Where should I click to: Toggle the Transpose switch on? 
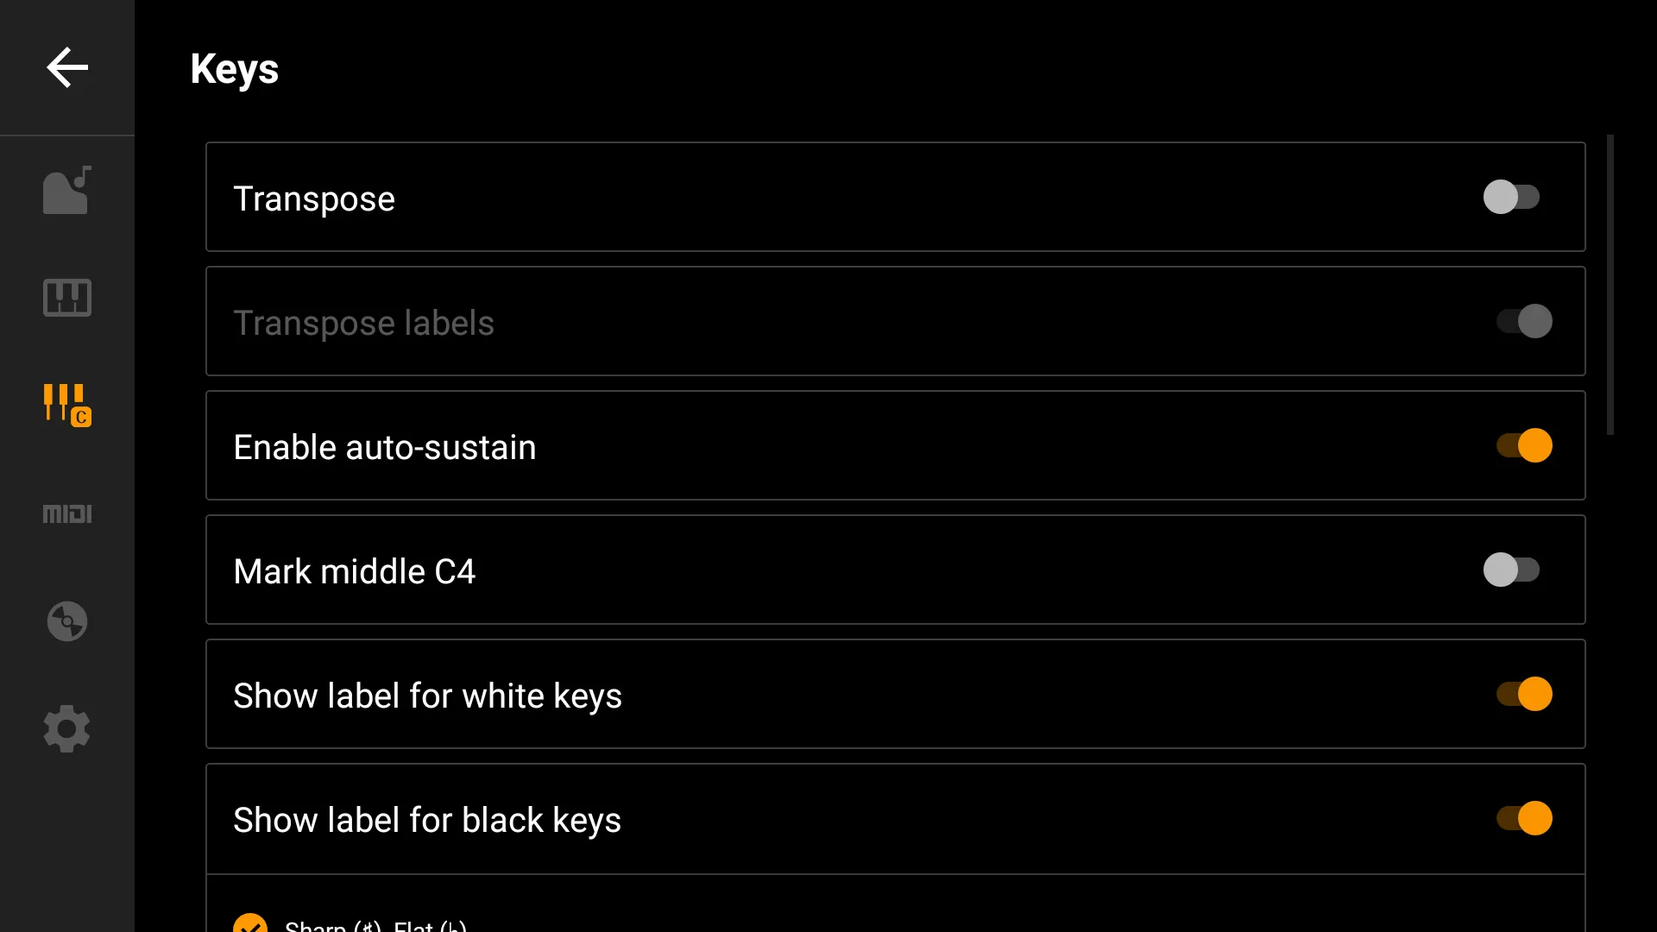click(1512, 197)
